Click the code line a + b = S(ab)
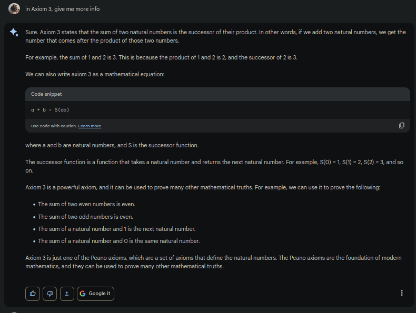This screenshot has height=313, width=416. coord(50,109)
